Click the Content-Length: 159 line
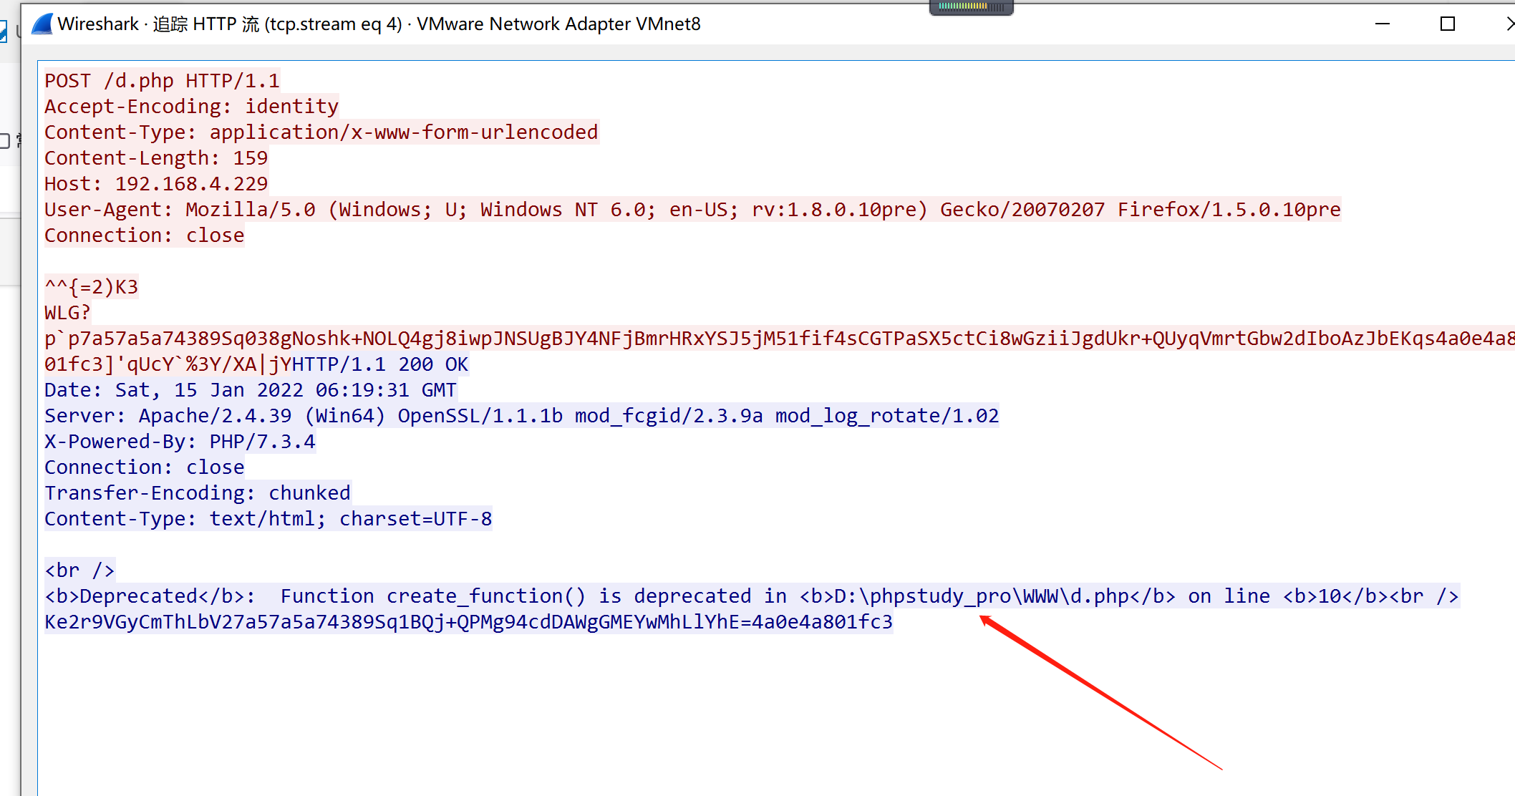The width and height of the screenshot is (1515, 796). (155, 158)
